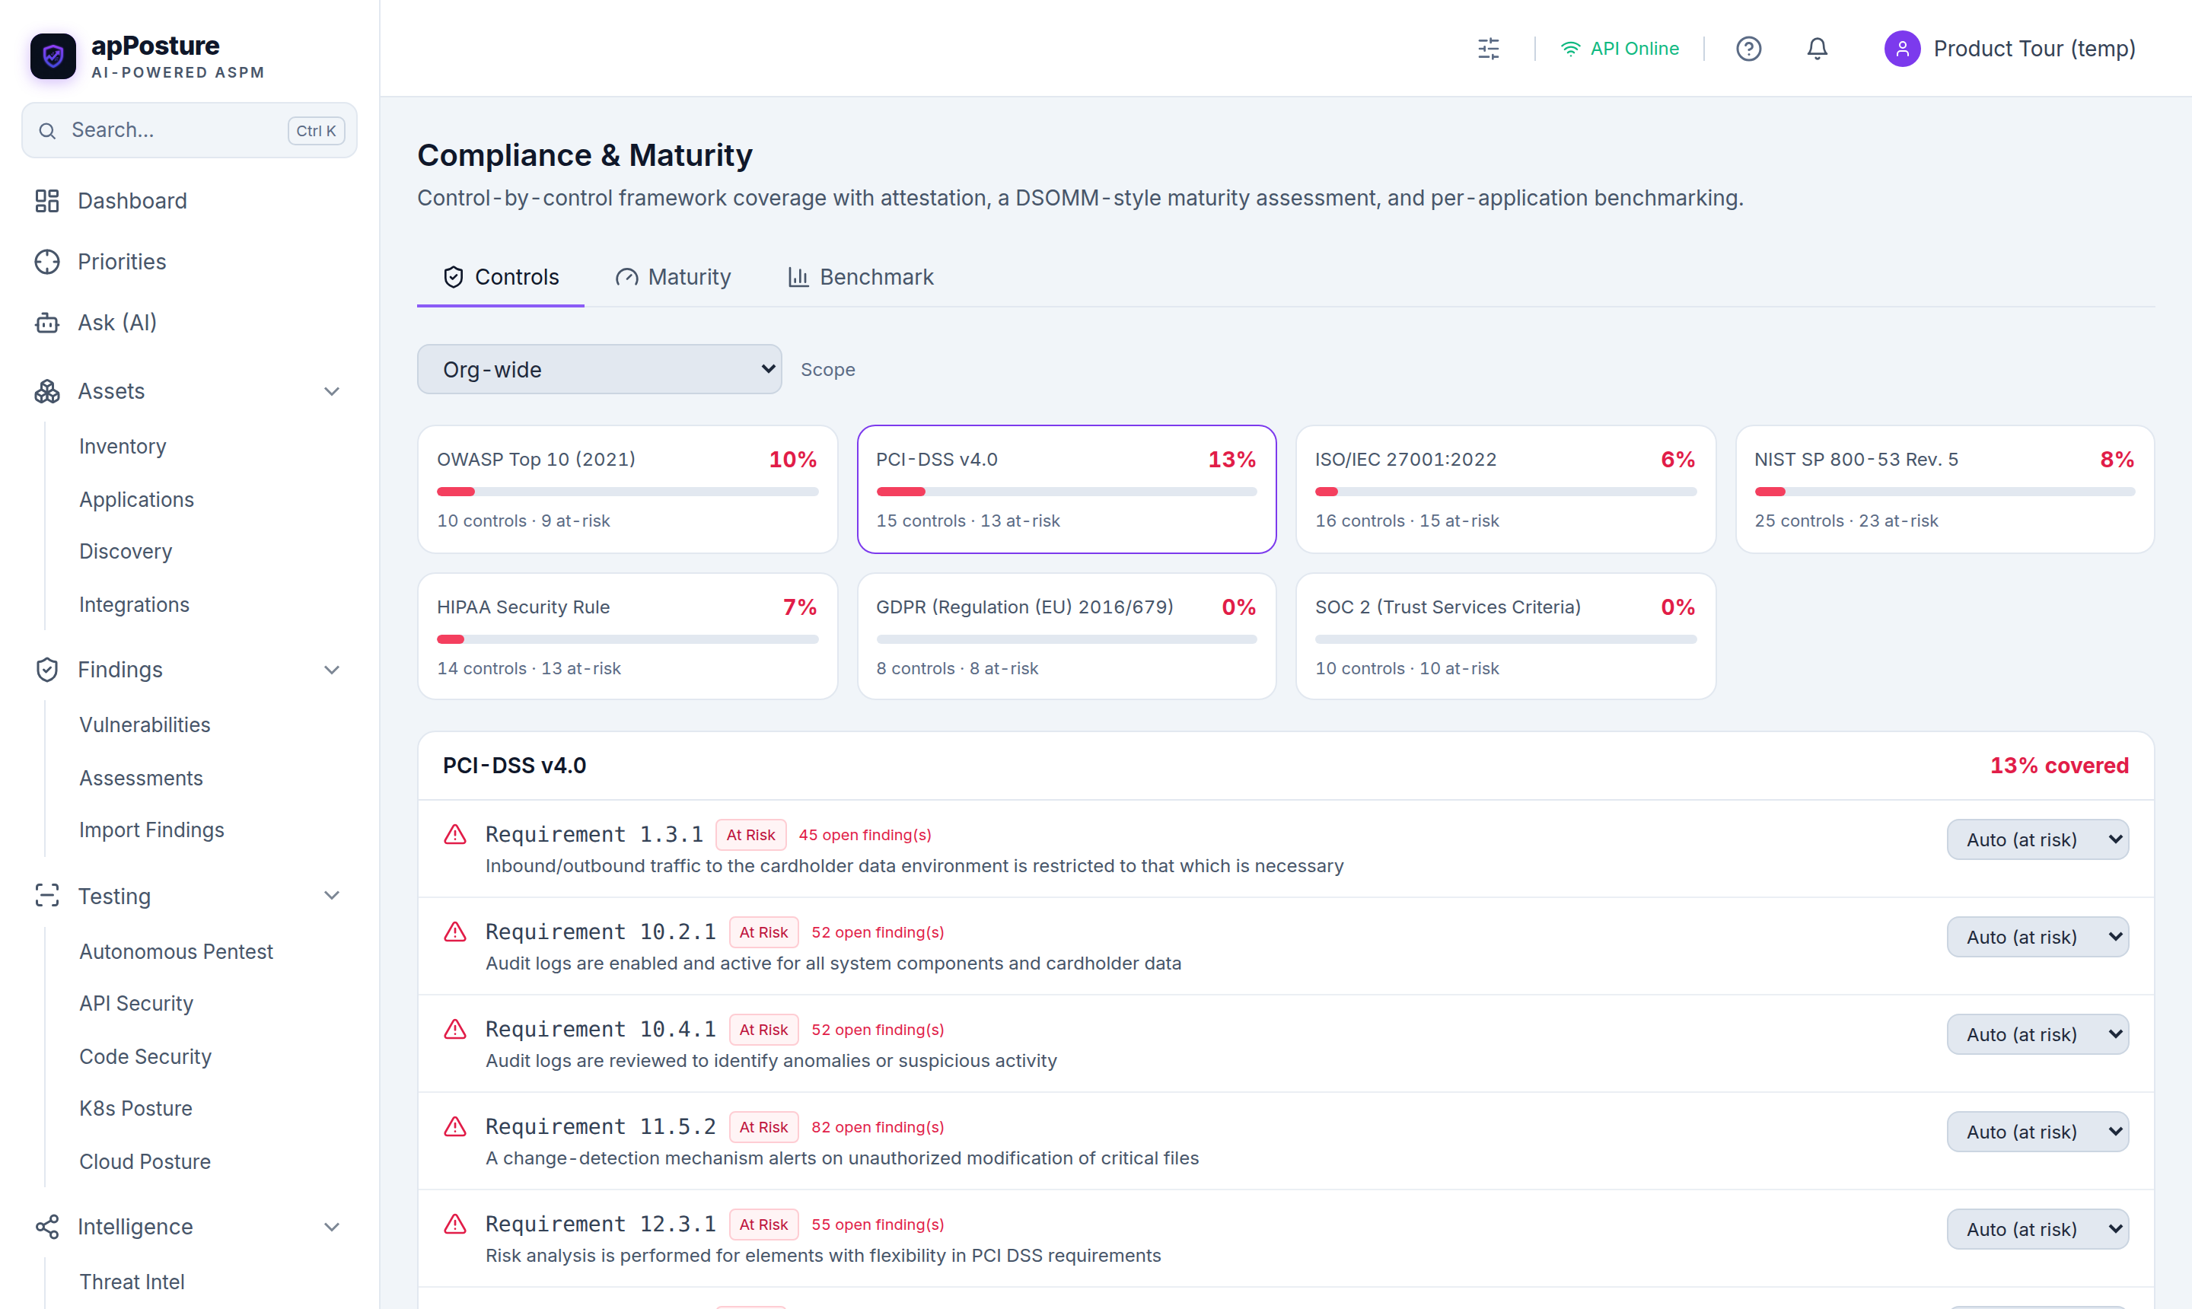Screen dimensions: 2192x1309
Task: Click the purple user avatar icon
Action: click(1902, 49)
